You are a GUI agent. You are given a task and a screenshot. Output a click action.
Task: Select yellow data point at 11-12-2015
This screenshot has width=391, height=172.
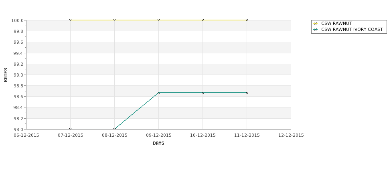pos(247,20)
